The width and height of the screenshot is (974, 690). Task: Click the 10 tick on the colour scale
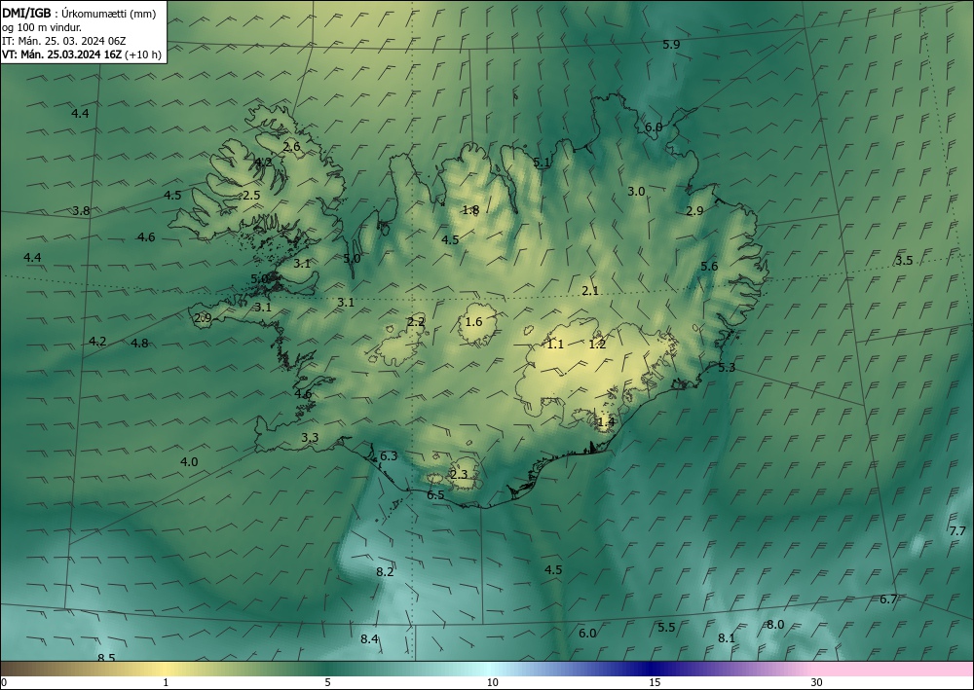493,683
